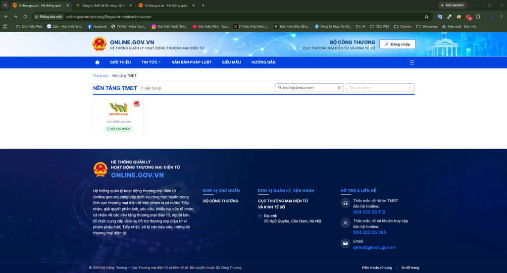Click the browser address bar URL
This screenshot has width=507, height=273.
(x=108, y=17)
